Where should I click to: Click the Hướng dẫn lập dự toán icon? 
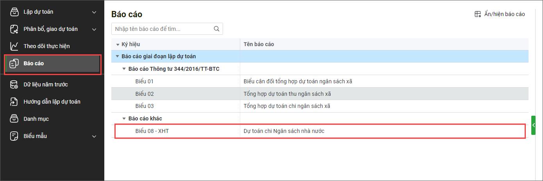[14, 102]
